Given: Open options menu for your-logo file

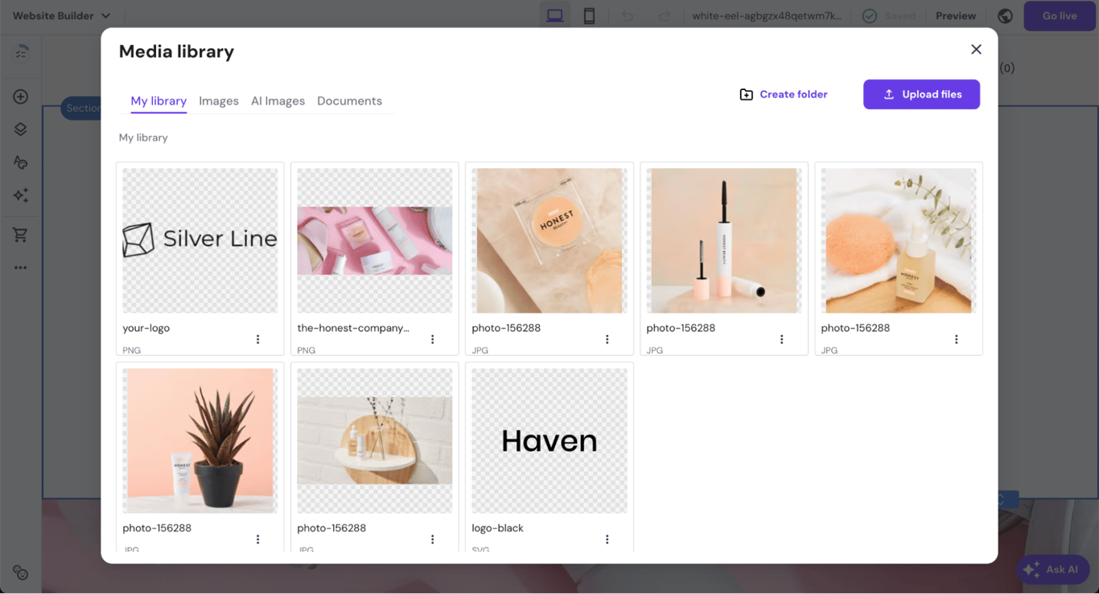Looking at the screenshot, I should (x=257, y=338).
